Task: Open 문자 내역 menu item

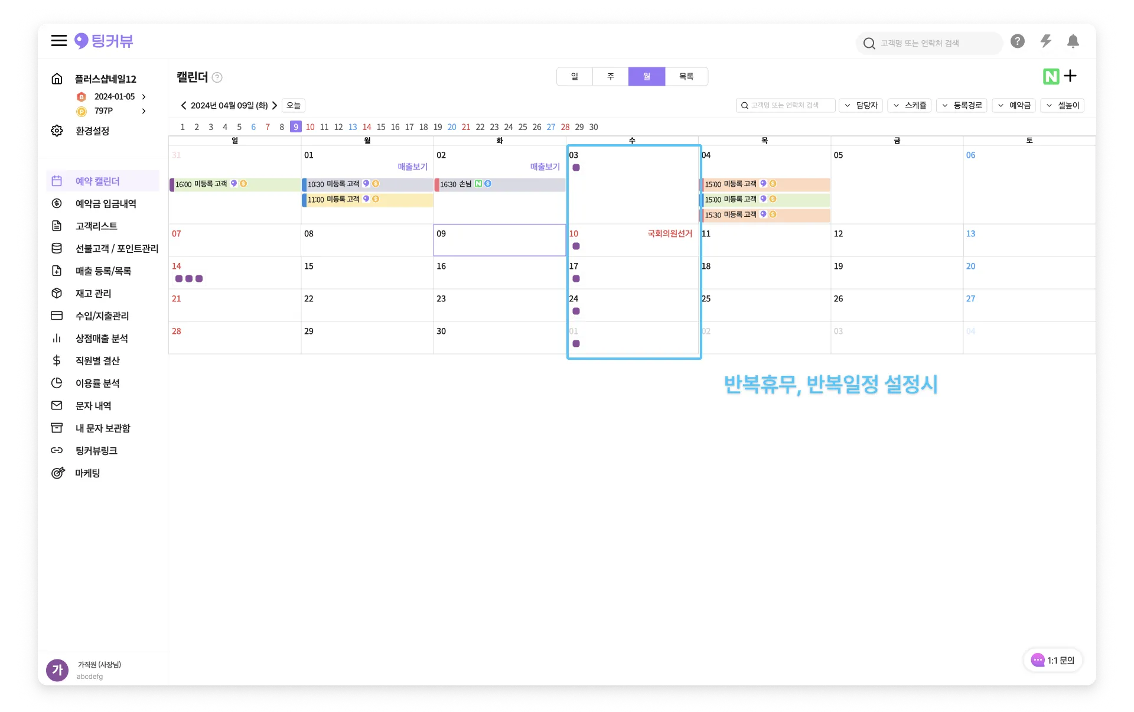Action: coord(93,406)
